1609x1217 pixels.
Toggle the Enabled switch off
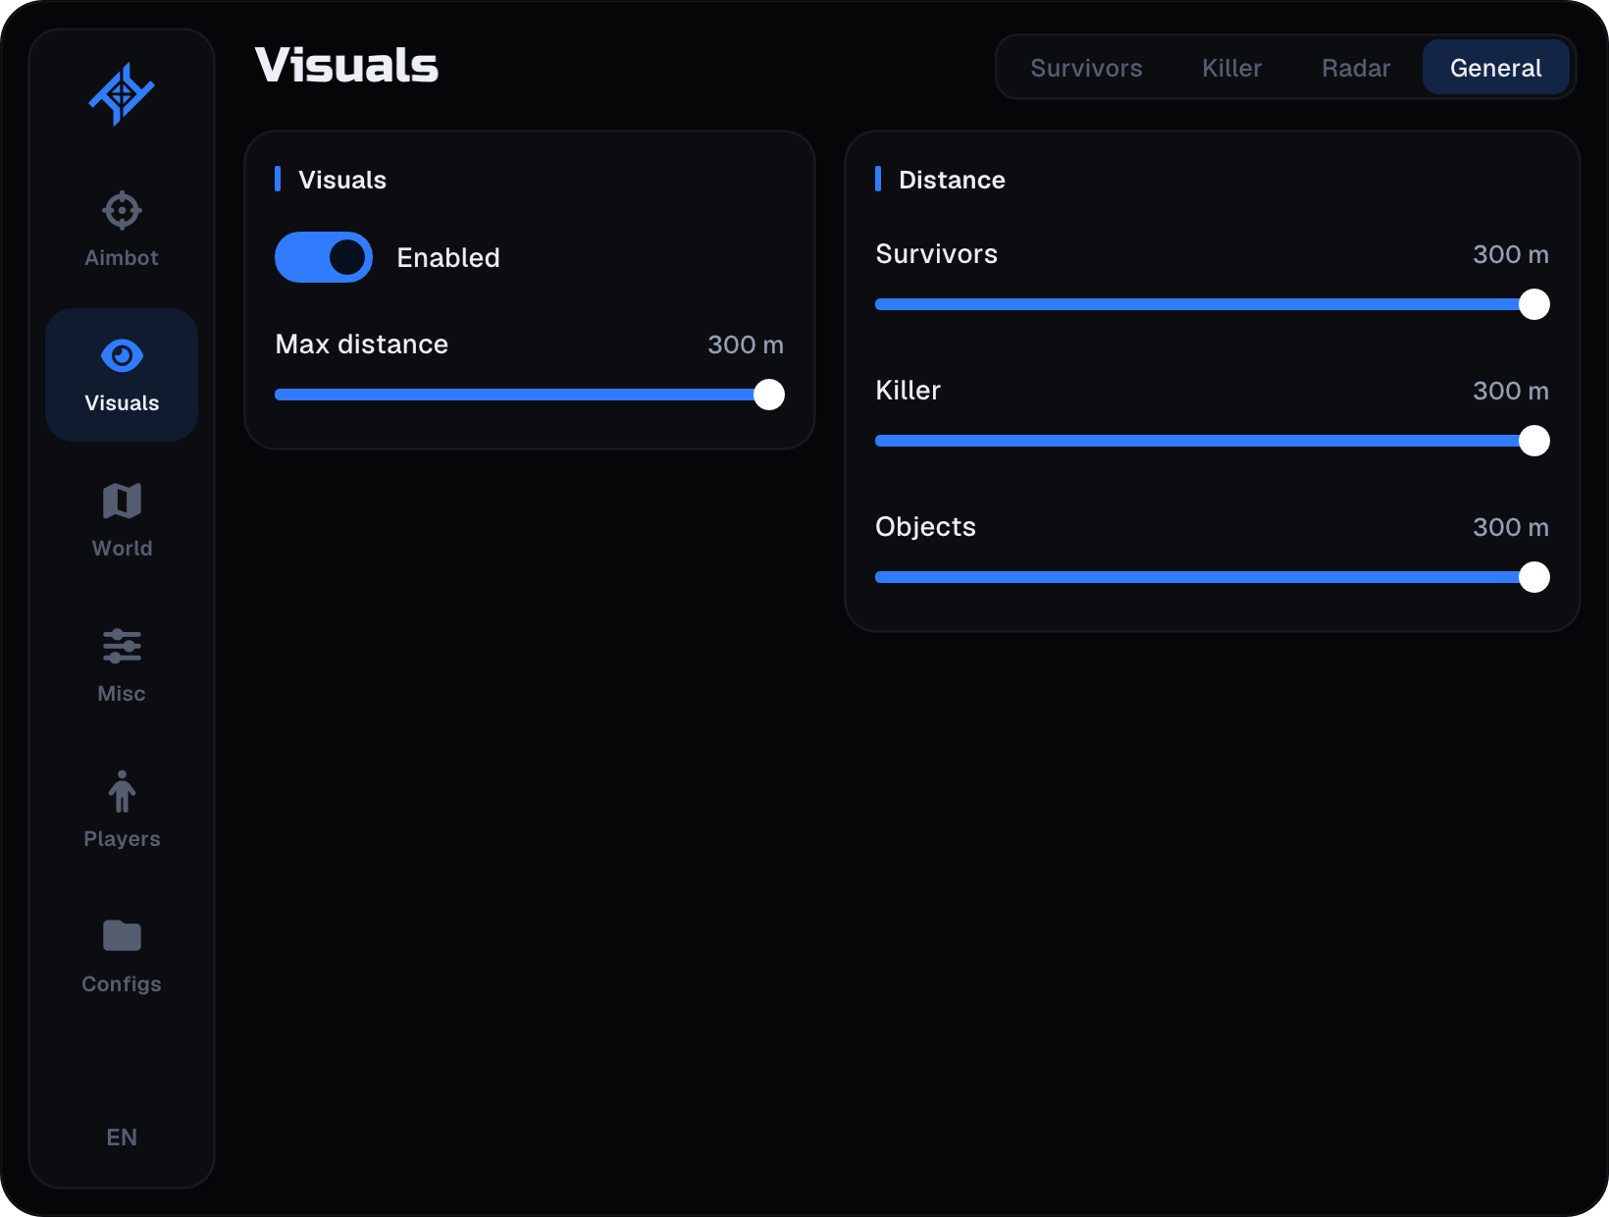pyautogui.click(x=324, y=257)
